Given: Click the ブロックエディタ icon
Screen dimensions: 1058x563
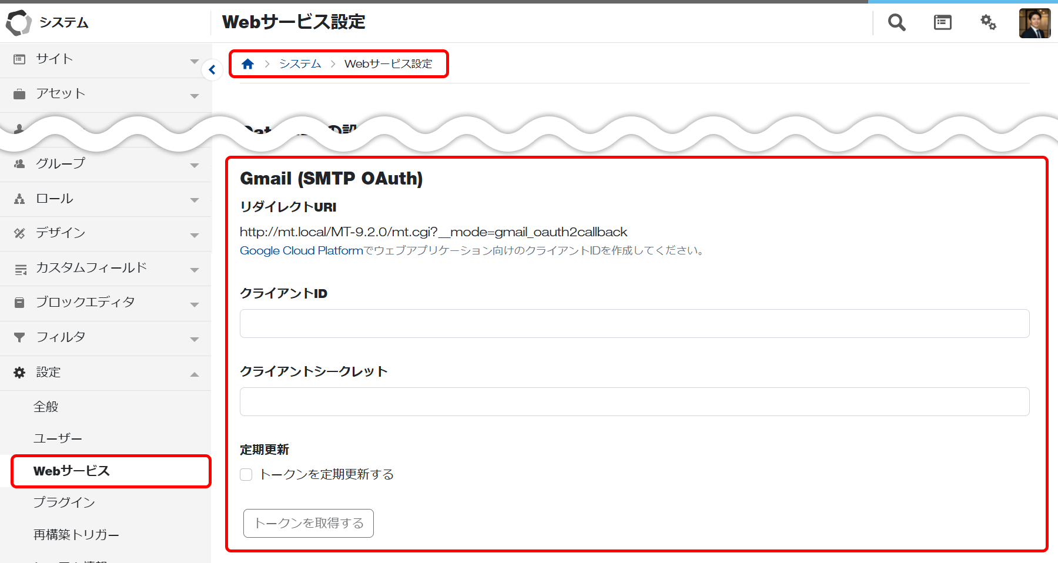Looking at the screenshot, I should pos(19,303).
